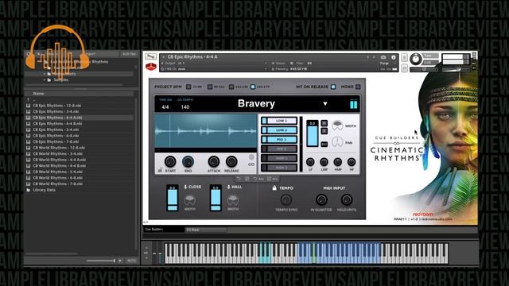Image resolution: width=509 pixels, height=286 pixels.
Task: Enable the Mono checkbox
Action: 358,87
